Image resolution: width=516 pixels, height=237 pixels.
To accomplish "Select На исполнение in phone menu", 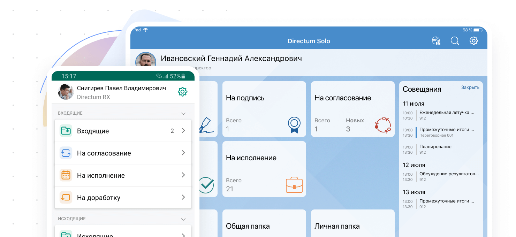I will coord(123,175).
